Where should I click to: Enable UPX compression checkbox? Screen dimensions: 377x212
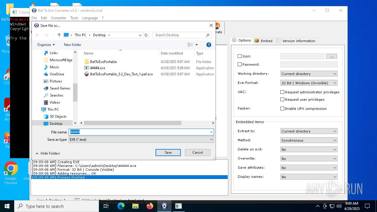(x=282, y=109)
